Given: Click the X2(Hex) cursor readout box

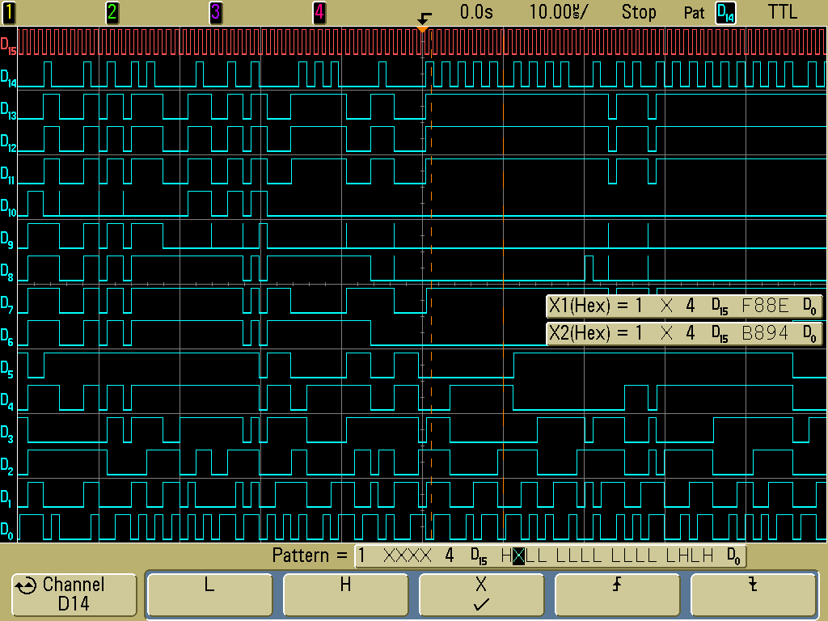Looking at the screenshot, I should [x=684, y=333].
